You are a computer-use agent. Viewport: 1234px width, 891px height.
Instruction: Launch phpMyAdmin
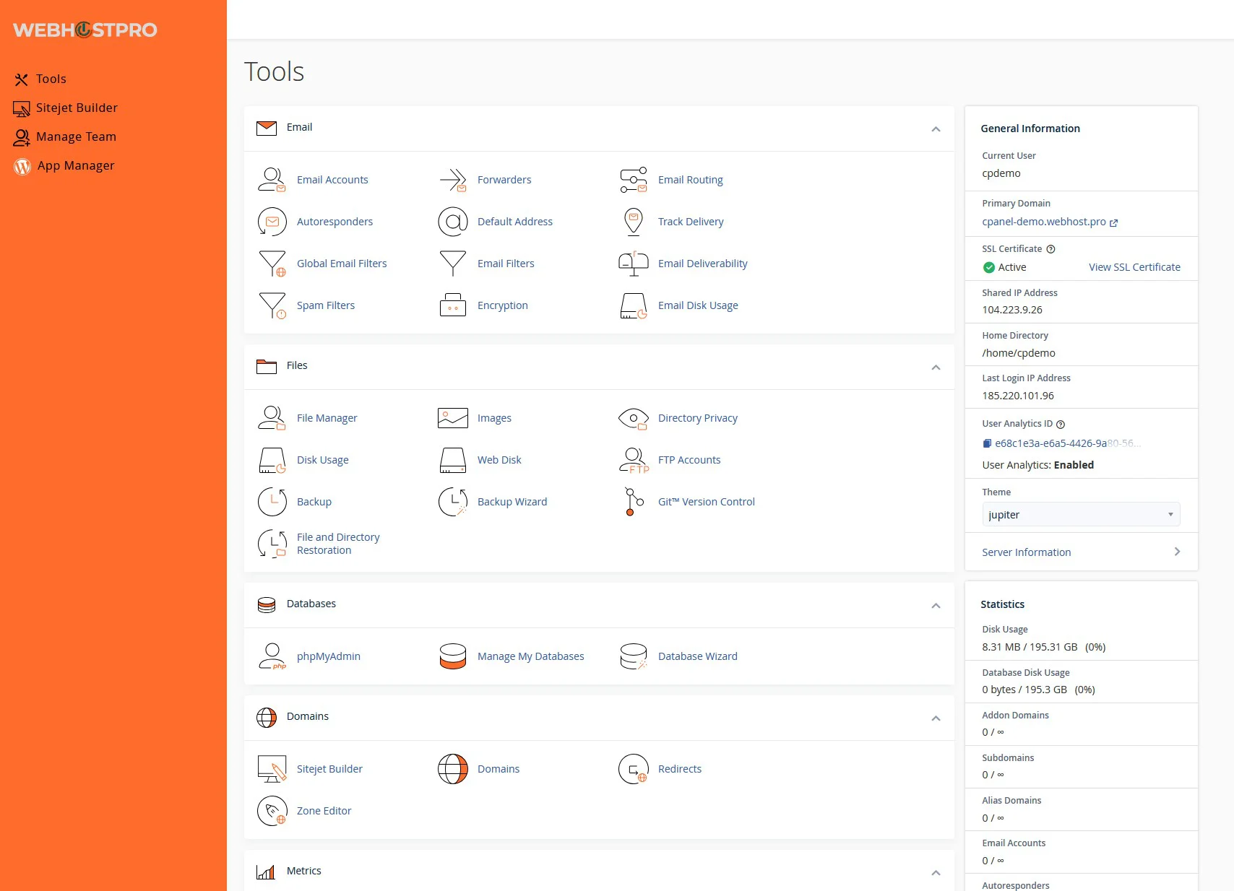pos(329,656)
